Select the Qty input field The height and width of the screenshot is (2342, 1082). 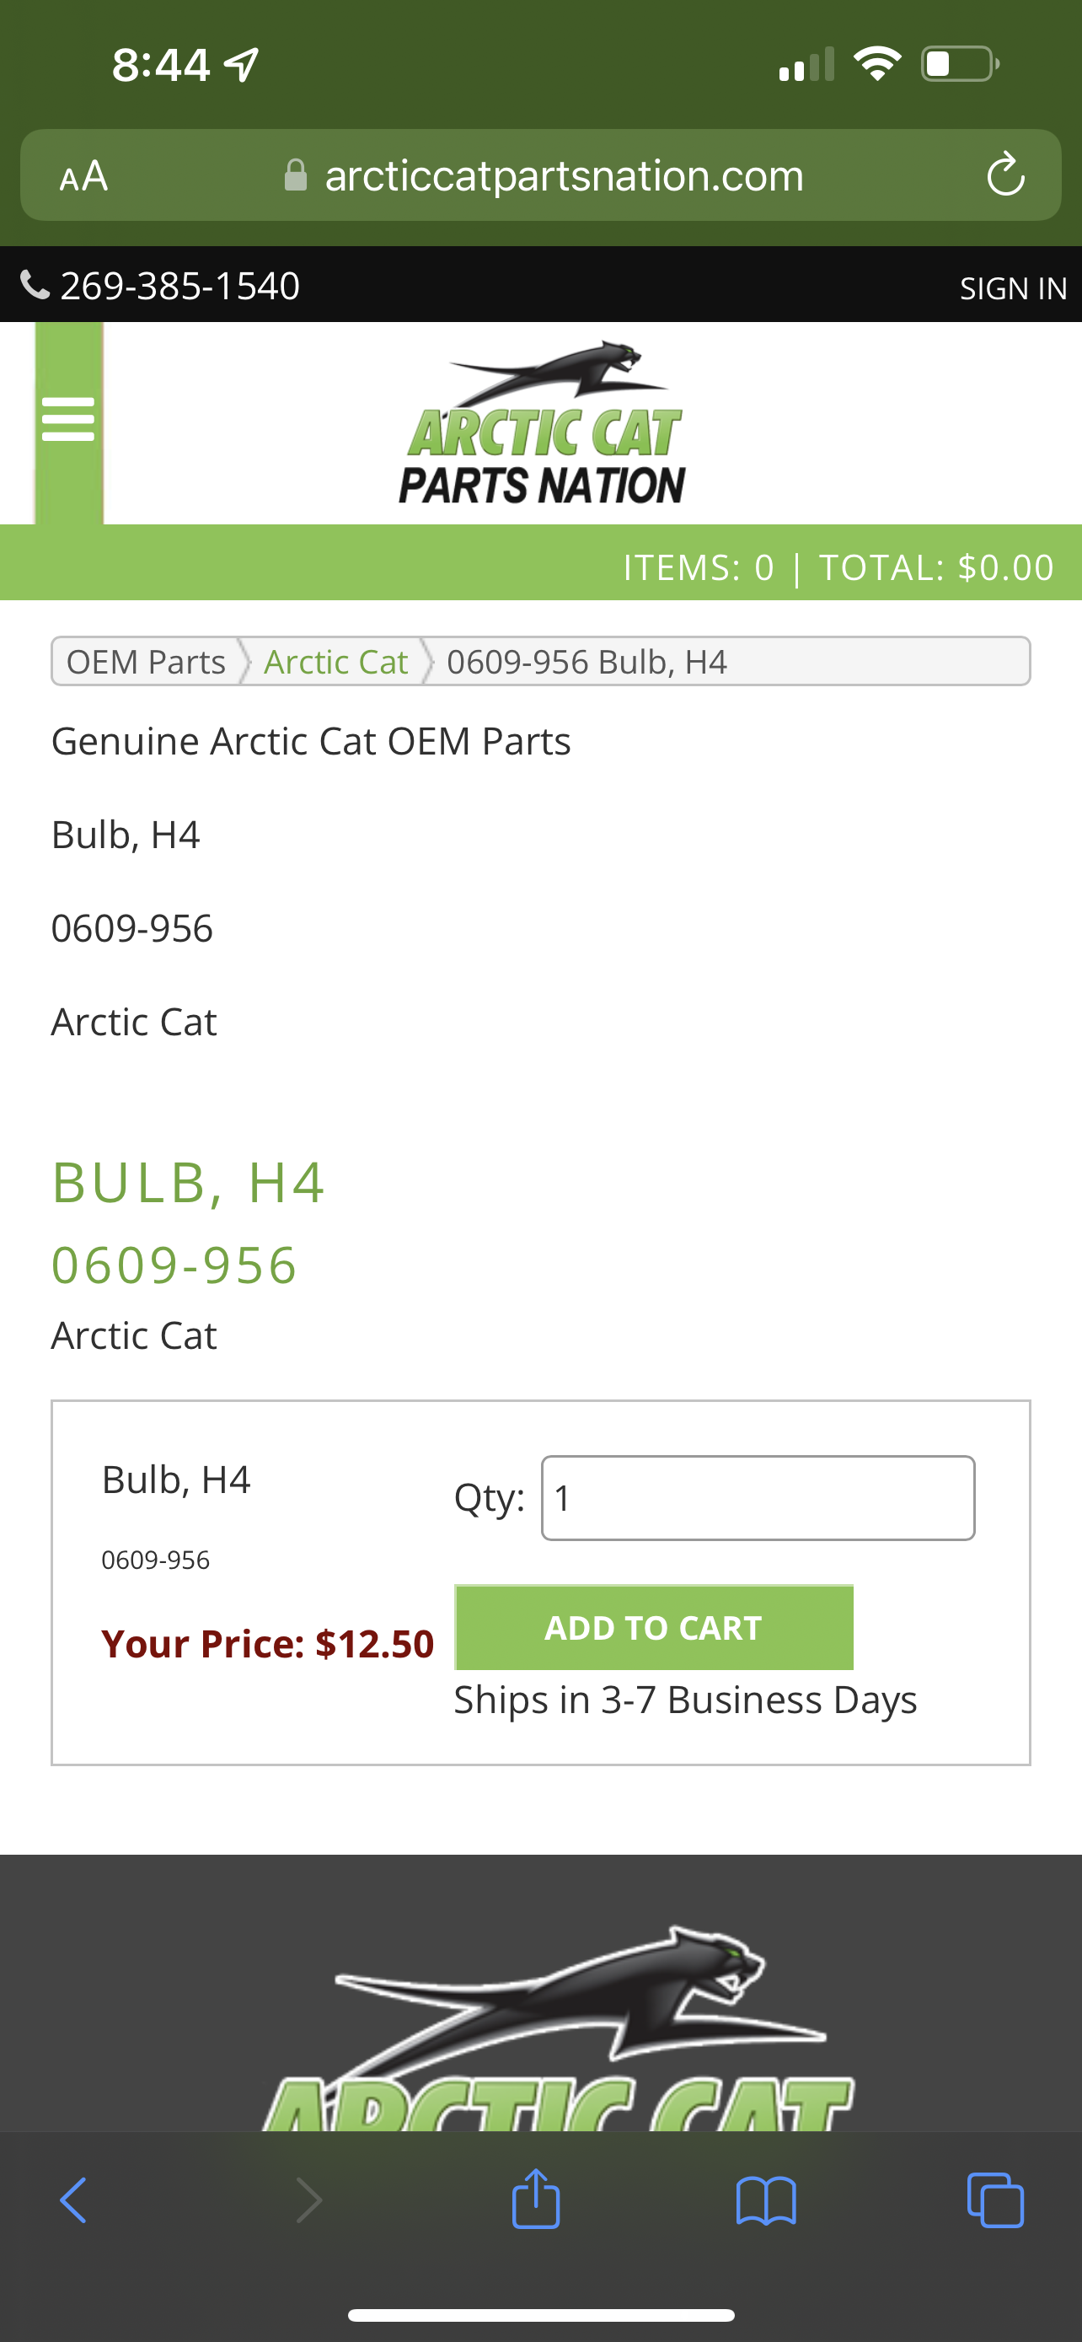click(x=758, y=1498)
